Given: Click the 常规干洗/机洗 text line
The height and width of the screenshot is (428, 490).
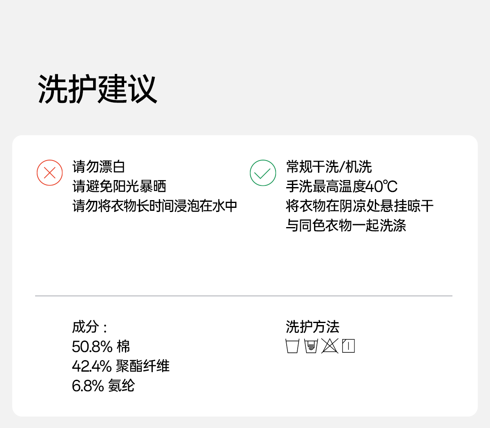Looking at the screenshot, I should [x=329, y=167].
